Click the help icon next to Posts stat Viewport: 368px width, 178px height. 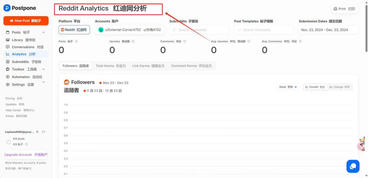76,41
